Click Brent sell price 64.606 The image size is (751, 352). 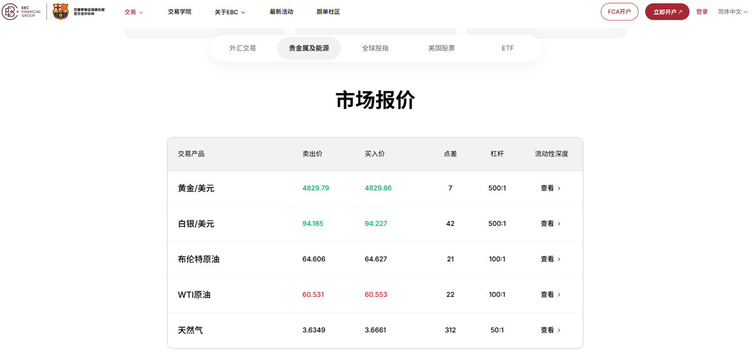point(314,259)
